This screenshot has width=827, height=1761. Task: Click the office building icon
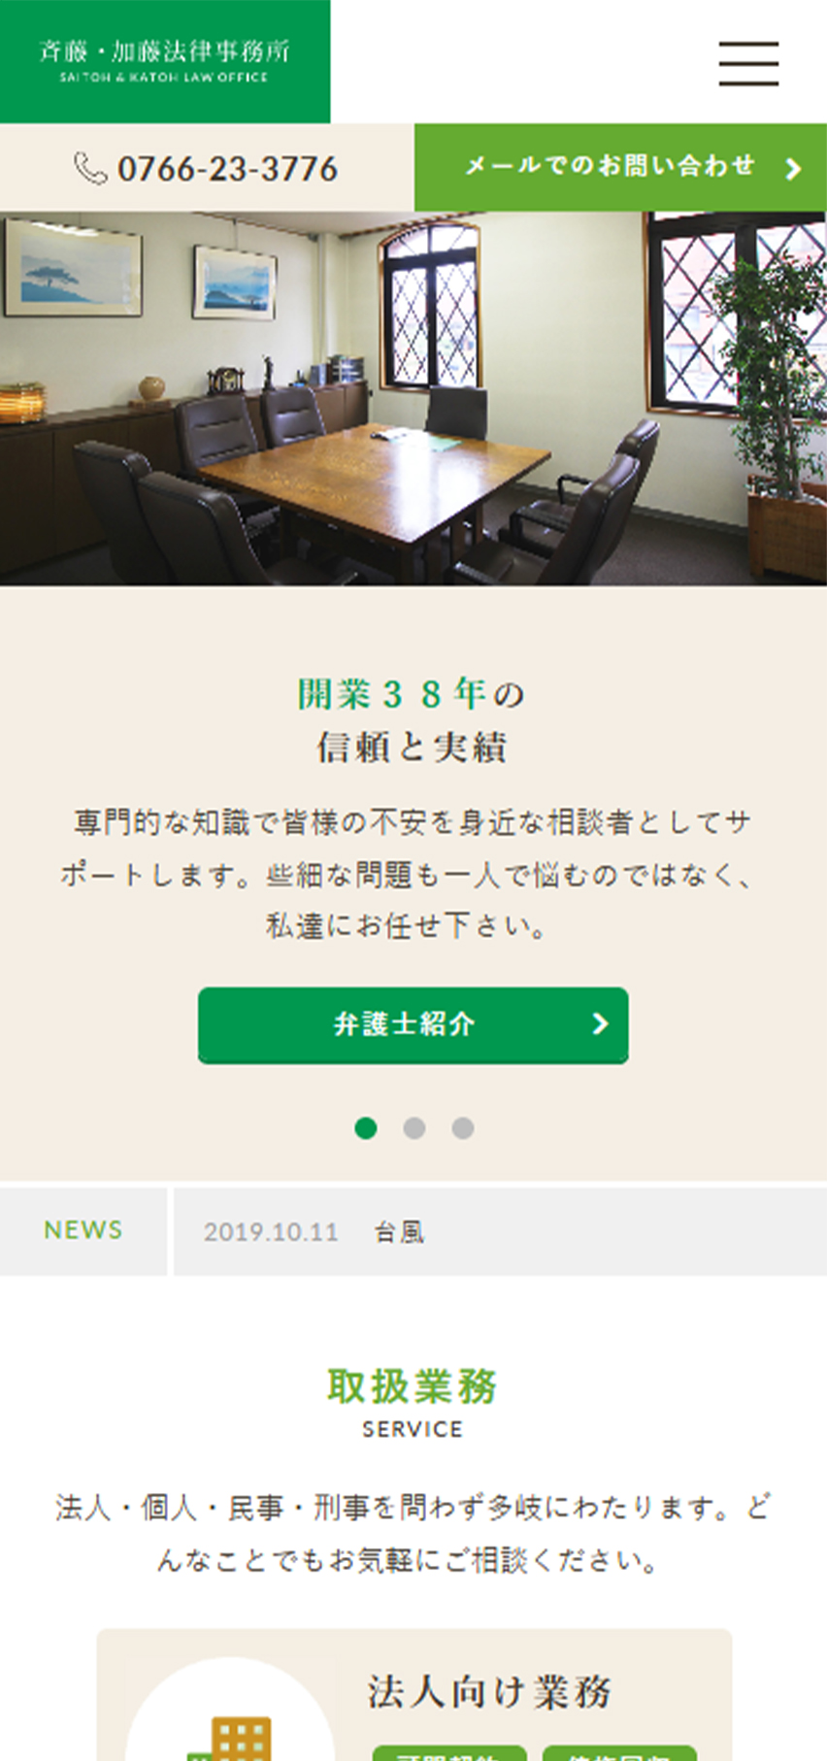point(231,1738)
